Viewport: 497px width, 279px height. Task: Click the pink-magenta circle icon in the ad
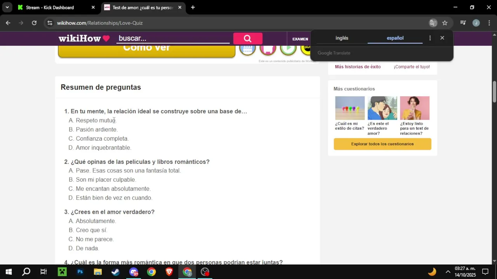[x=268, y=48]
